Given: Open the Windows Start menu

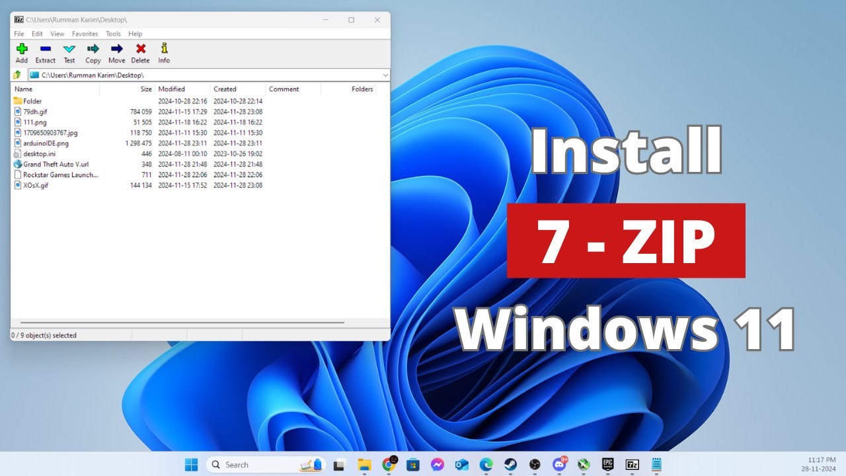Looking at the screenshot, I should pyautogui.click(x=191, y=465).
